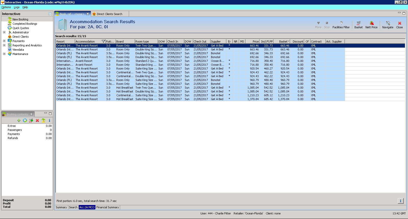This screenshot has height=219, width=408.
Task: Open Completed Bookings from sidebar
Action: pyautogui.click(x=25, y=24)
